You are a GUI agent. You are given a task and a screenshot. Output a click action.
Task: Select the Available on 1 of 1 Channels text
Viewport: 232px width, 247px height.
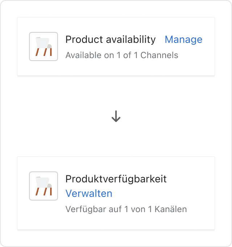coord(122,55)
